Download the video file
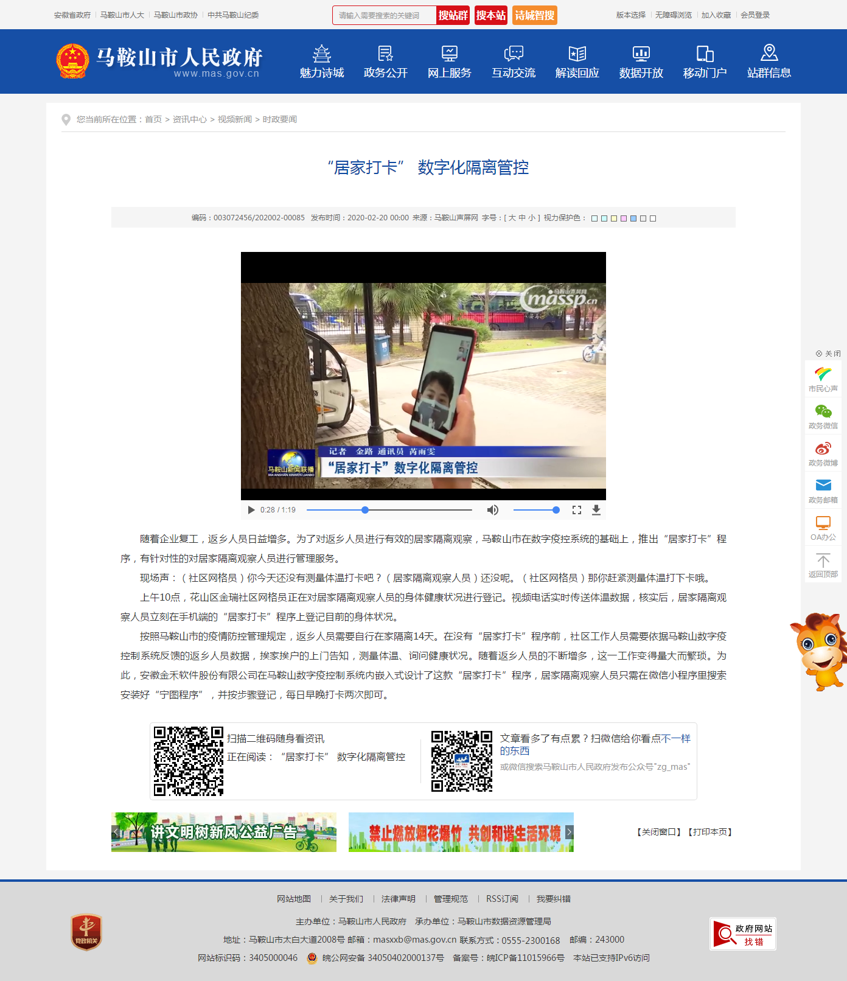 click(596, 510)
